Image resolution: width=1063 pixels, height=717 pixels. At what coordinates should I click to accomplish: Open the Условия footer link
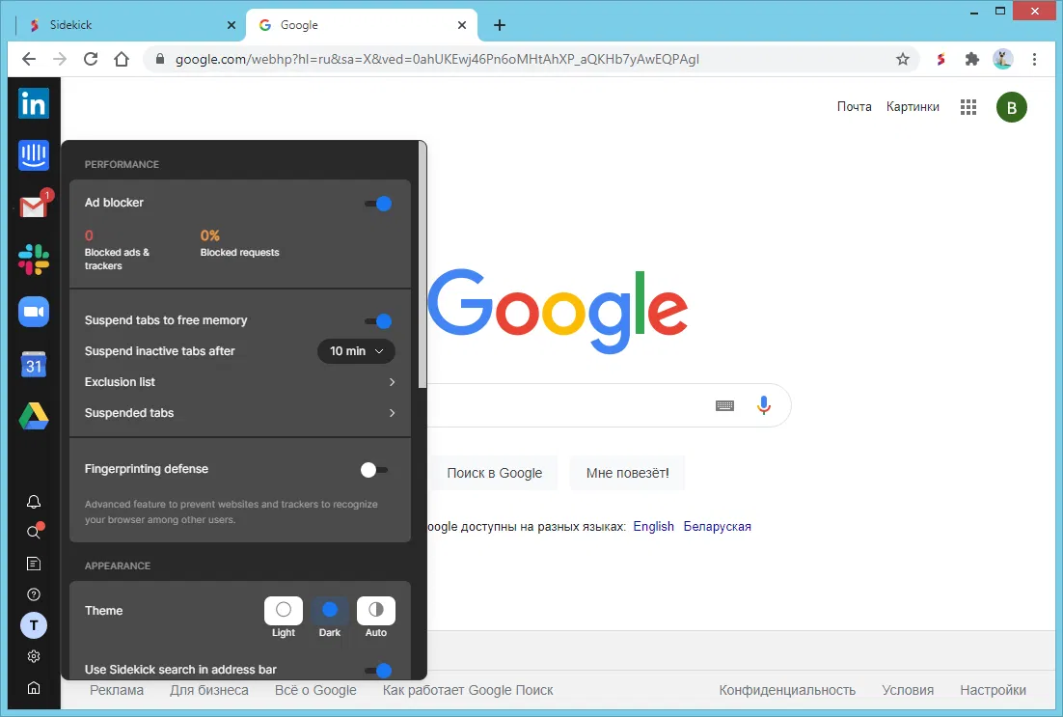coord(908,690)
